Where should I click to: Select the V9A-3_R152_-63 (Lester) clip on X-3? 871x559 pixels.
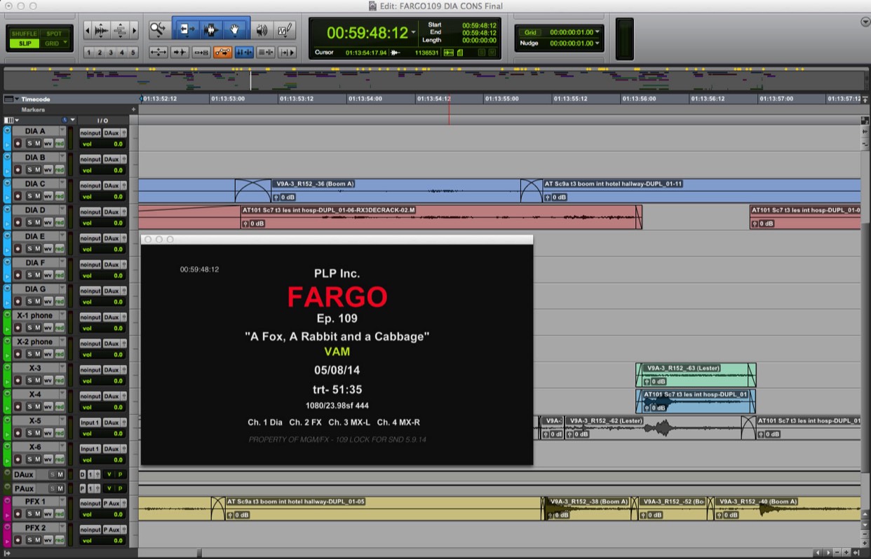pos(696,375)
